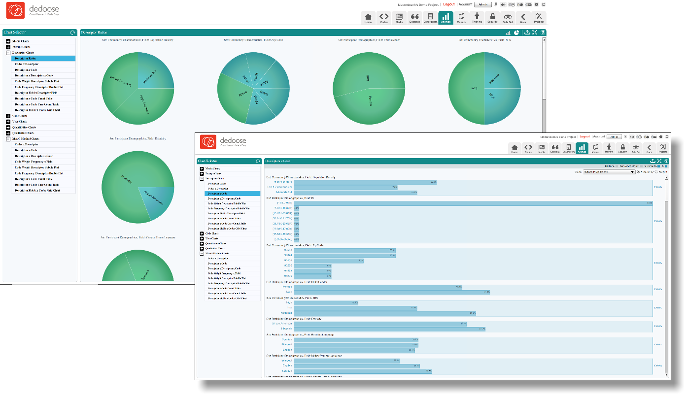Switch to Memos tab in back Descriptor Ratios window
687x395 pixels.
[461, 18]
